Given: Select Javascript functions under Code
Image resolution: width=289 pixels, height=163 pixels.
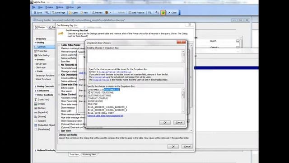Looking at the screenshot, I should 45,76.
